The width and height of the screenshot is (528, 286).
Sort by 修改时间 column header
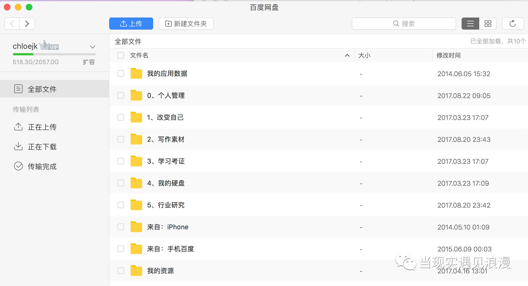tap(448, 55)
